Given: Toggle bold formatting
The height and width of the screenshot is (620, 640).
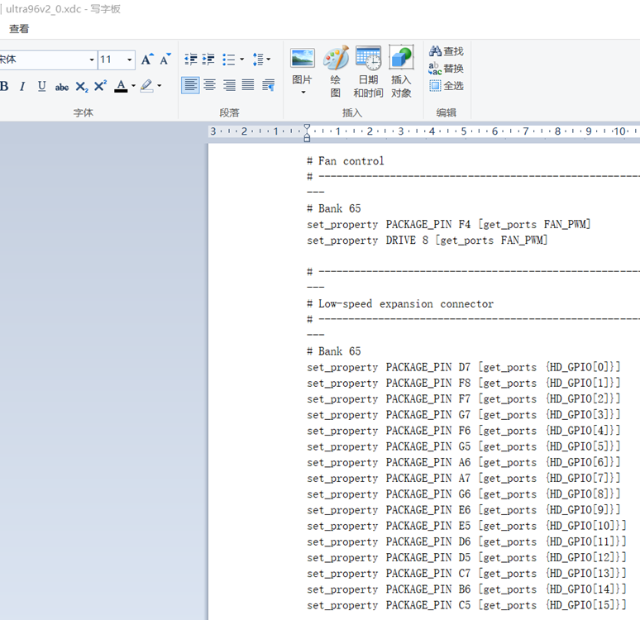Looking at the screenshot, I should [x=4, y=86].
